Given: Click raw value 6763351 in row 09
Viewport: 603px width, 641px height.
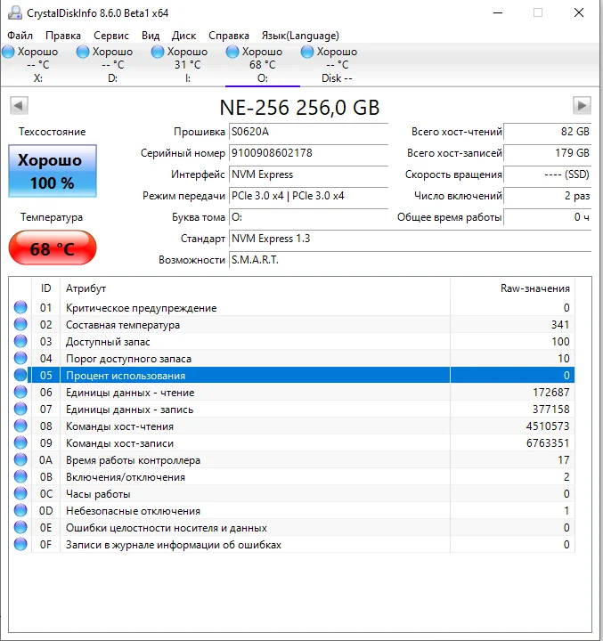Looking at the screenshot, I should (548, 443).
